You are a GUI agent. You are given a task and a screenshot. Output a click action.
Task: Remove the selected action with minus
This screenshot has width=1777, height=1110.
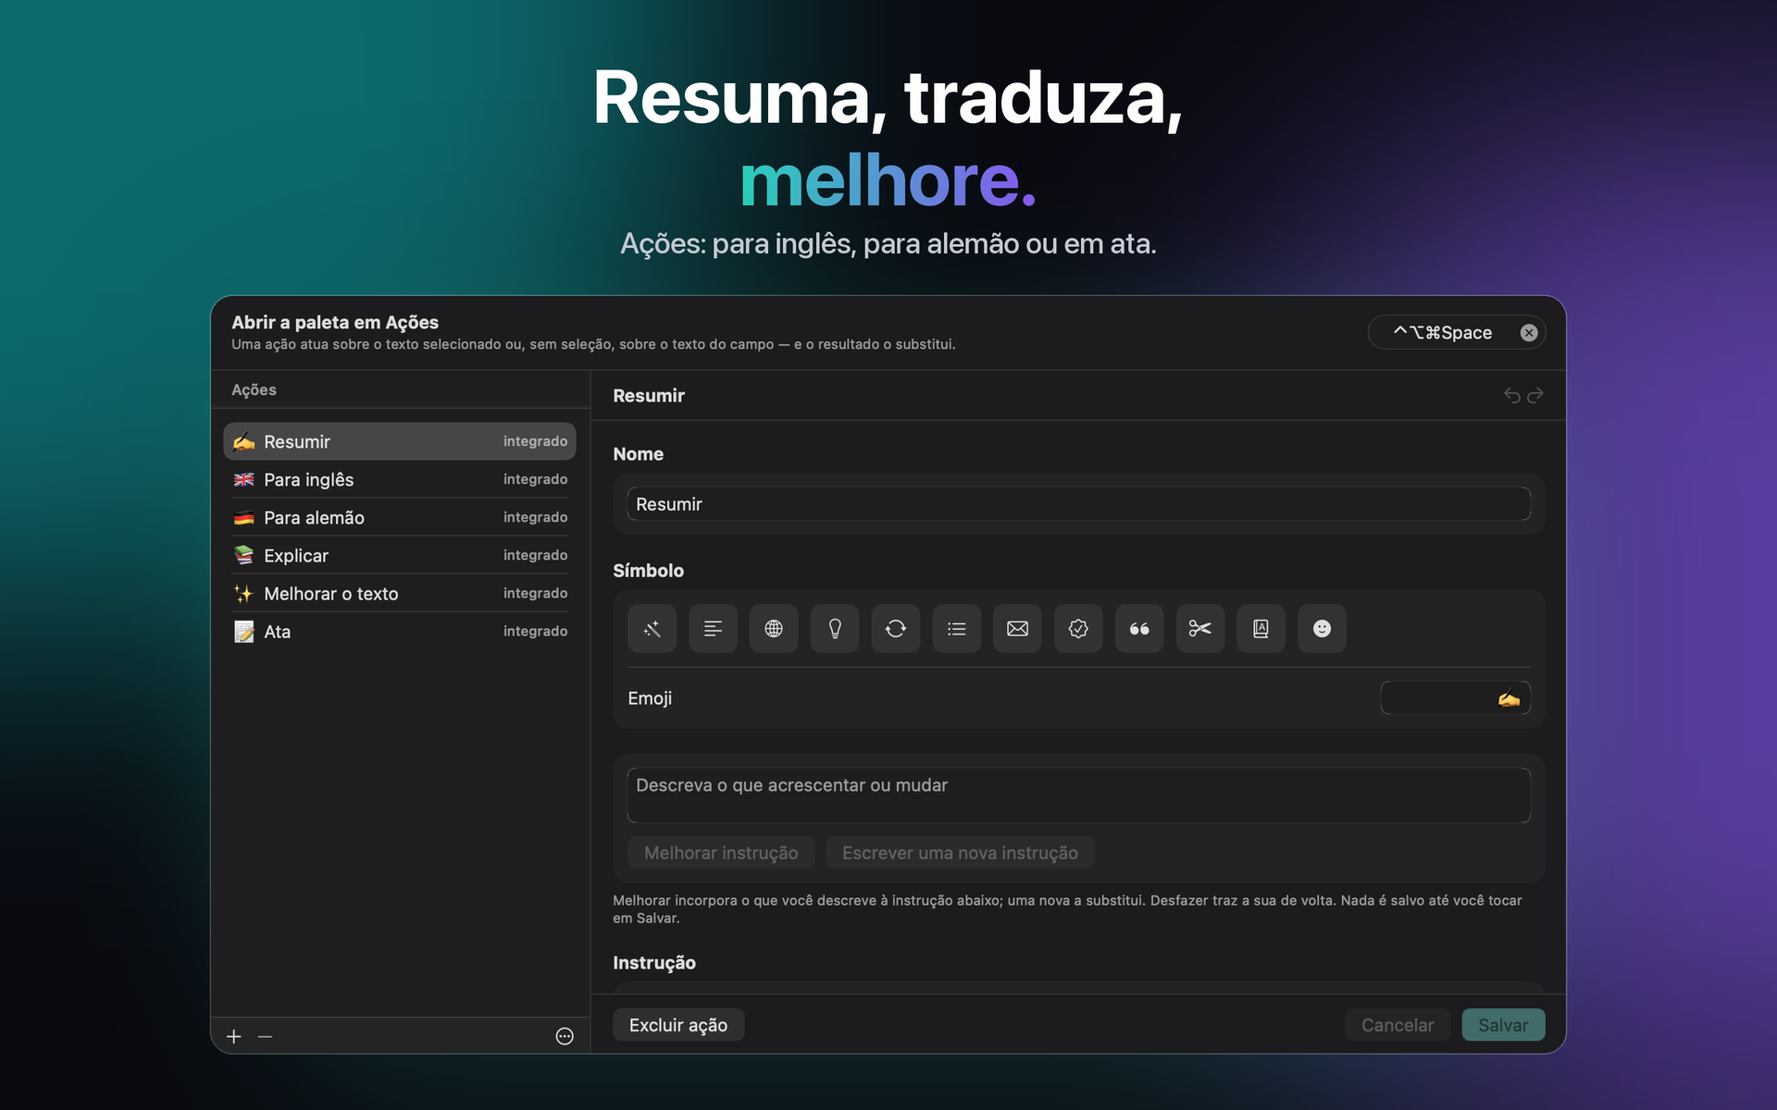(266, 1037)
